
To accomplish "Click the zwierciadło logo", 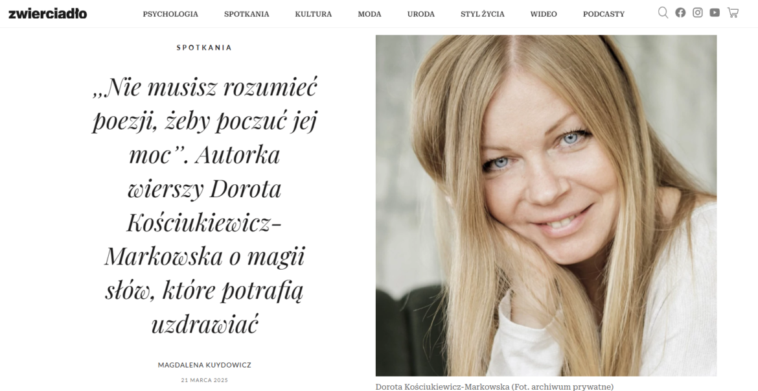I will click(x=47, y=14).
